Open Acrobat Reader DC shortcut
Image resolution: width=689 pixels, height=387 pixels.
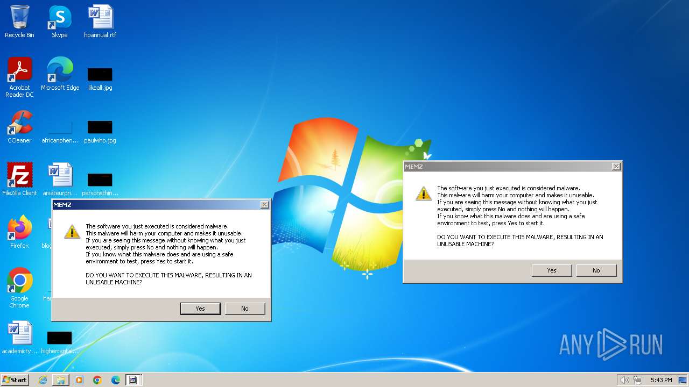[19, 77]
